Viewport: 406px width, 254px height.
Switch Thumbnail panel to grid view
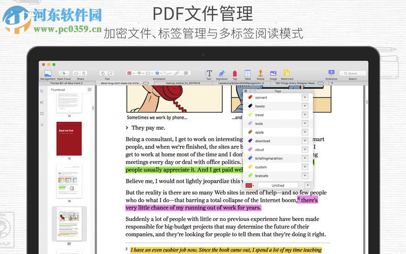click(x=90, y=89)
